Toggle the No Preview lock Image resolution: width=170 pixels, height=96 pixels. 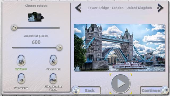point(21,79)
